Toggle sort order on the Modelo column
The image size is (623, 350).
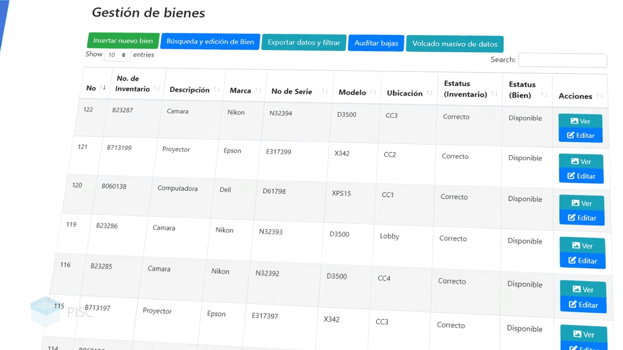373,92
